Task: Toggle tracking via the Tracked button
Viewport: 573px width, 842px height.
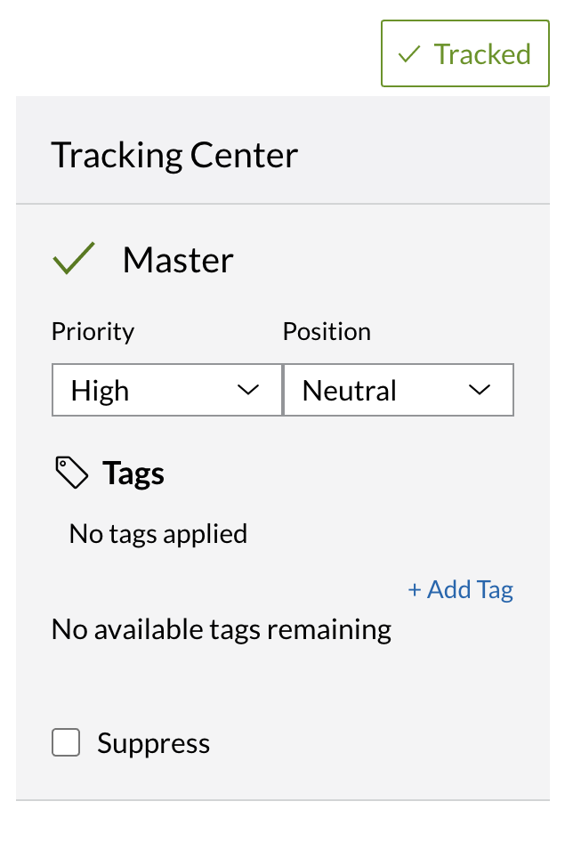Action: pos(464,53)
